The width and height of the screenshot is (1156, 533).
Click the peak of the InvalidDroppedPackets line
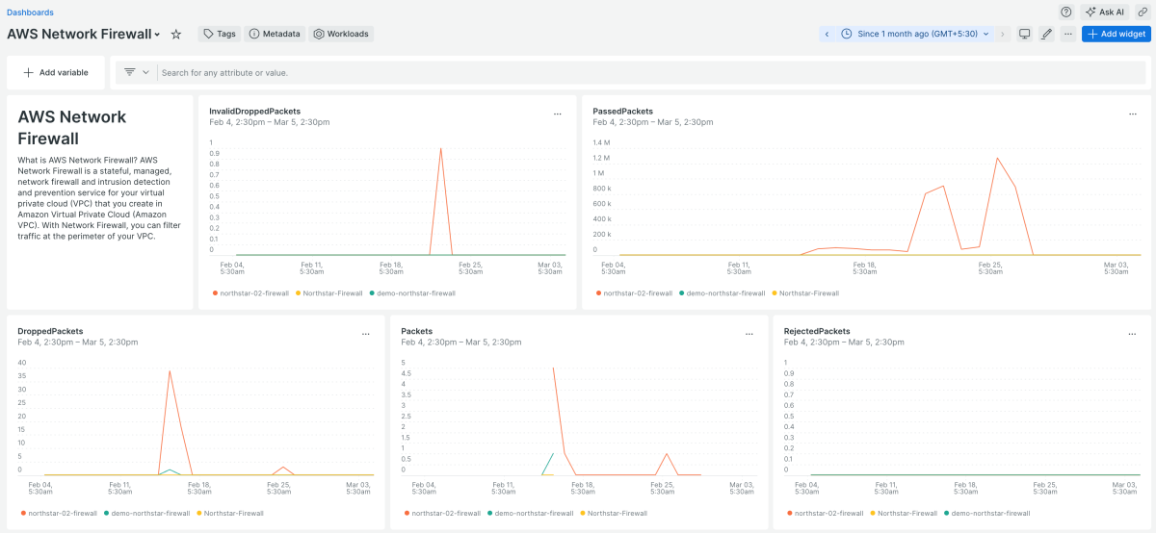[441, 148]
